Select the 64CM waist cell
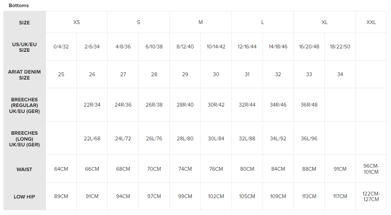This screenshot has height=215, width=391. [x=61, y=169]
